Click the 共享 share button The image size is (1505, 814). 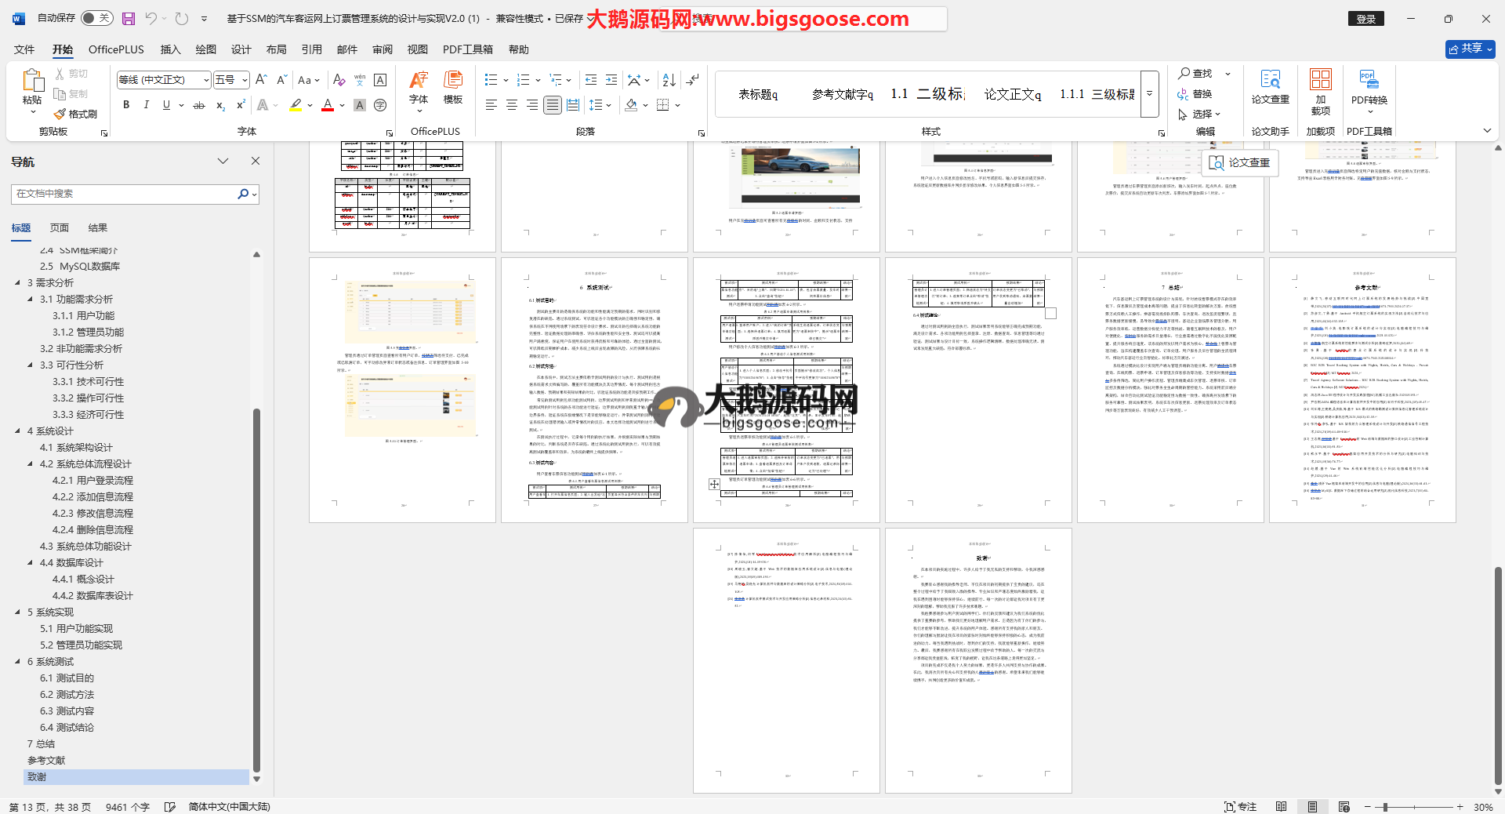pyautogui.click(x=1470, y=49)
